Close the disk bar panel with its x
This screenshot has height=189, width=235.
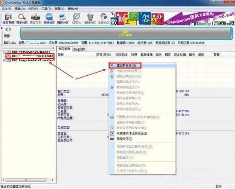pos(2,28)
